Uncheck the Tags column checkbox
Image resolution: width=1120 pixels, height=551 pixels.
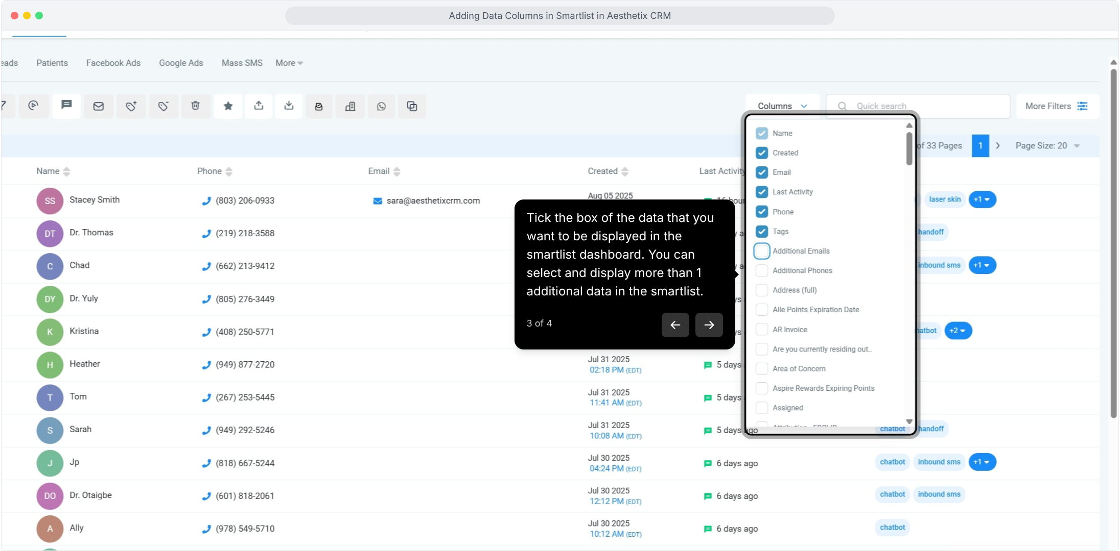coord(762,232)
